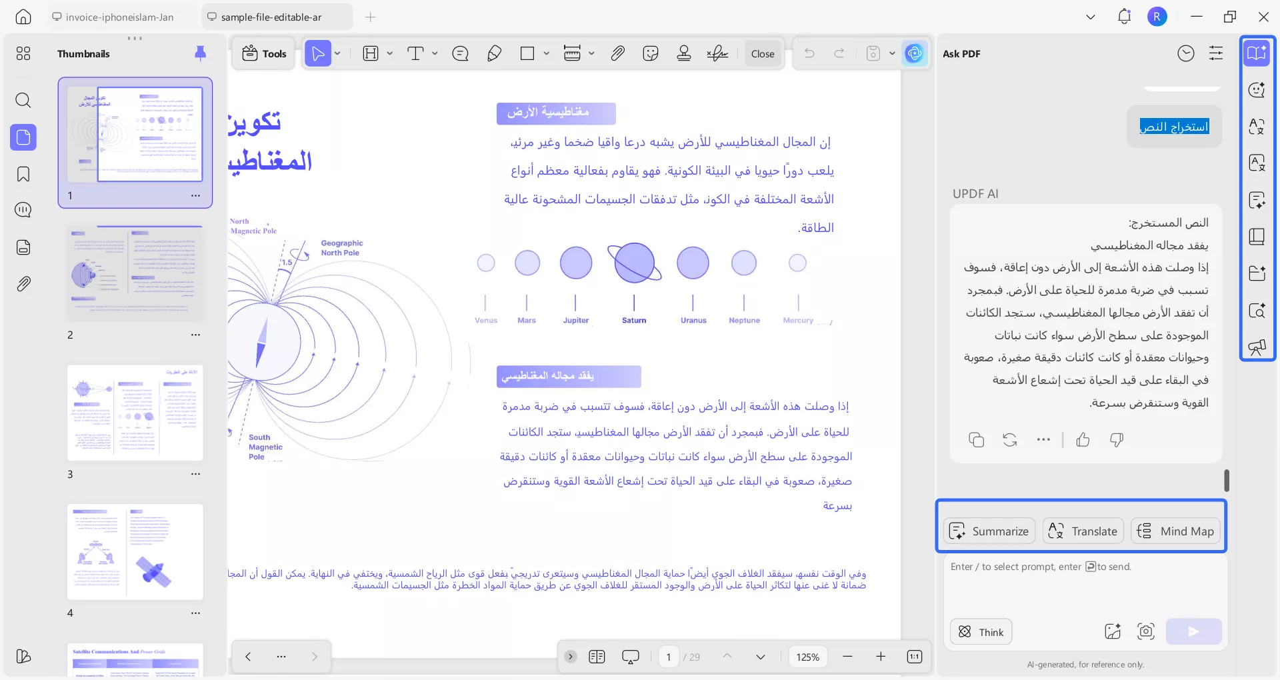Select the Sticker tool
The width and height of the screenshot is (1280, 680).
(651, 53)
